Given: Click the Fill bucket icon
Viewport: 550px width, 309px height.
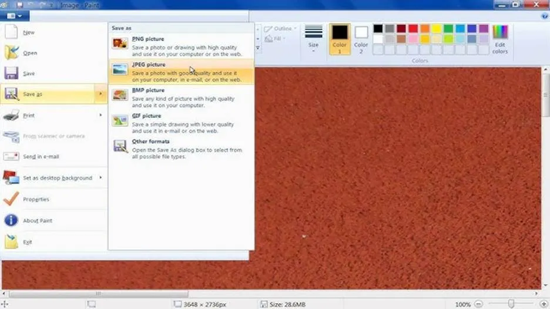Looking at the screenshot, I should pos(269,39).
